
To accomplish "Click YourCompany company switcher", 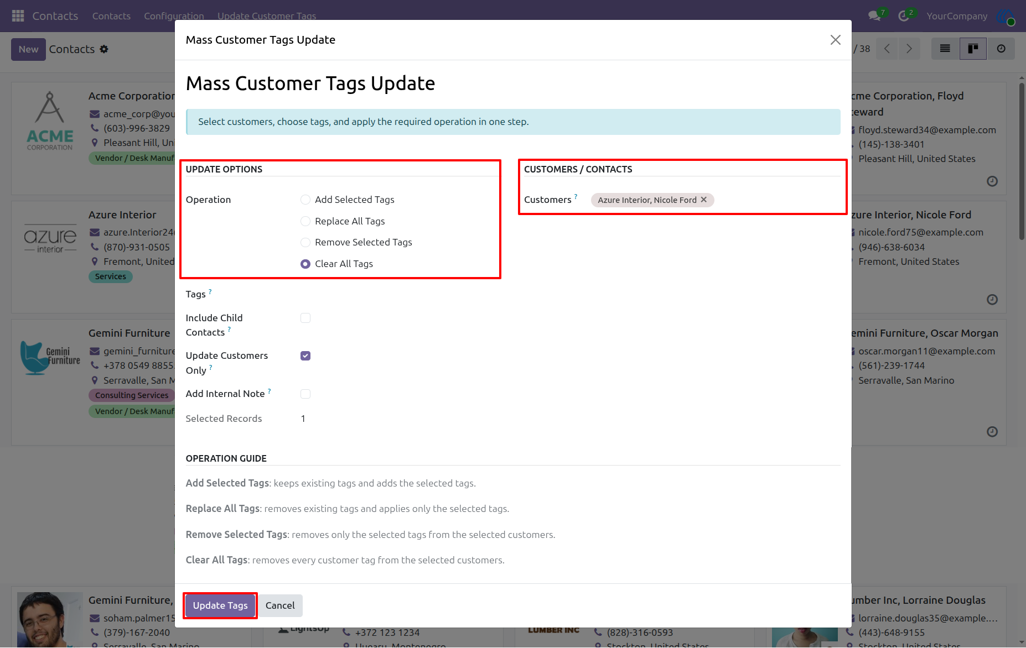I will [x=957, y=16].
